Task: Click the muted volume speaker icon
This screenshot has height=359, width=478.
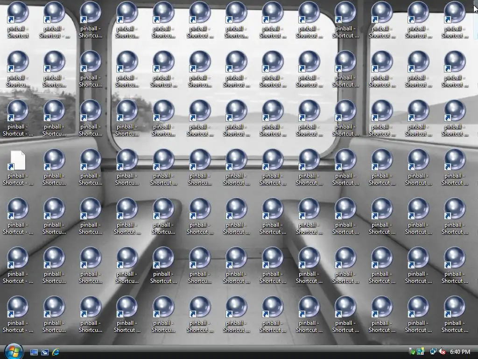Action: point(442,352)
